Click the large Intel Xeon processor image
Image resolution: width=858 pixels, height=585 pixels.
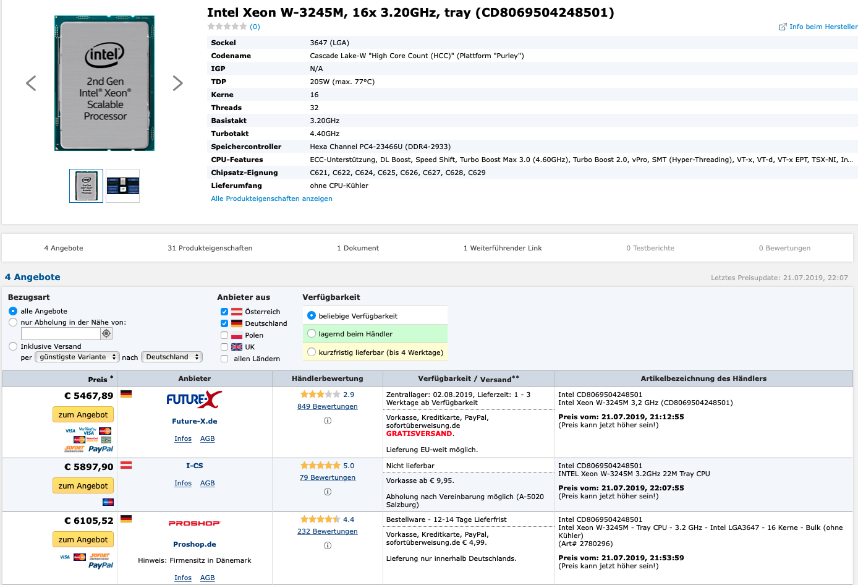[104, 83]
